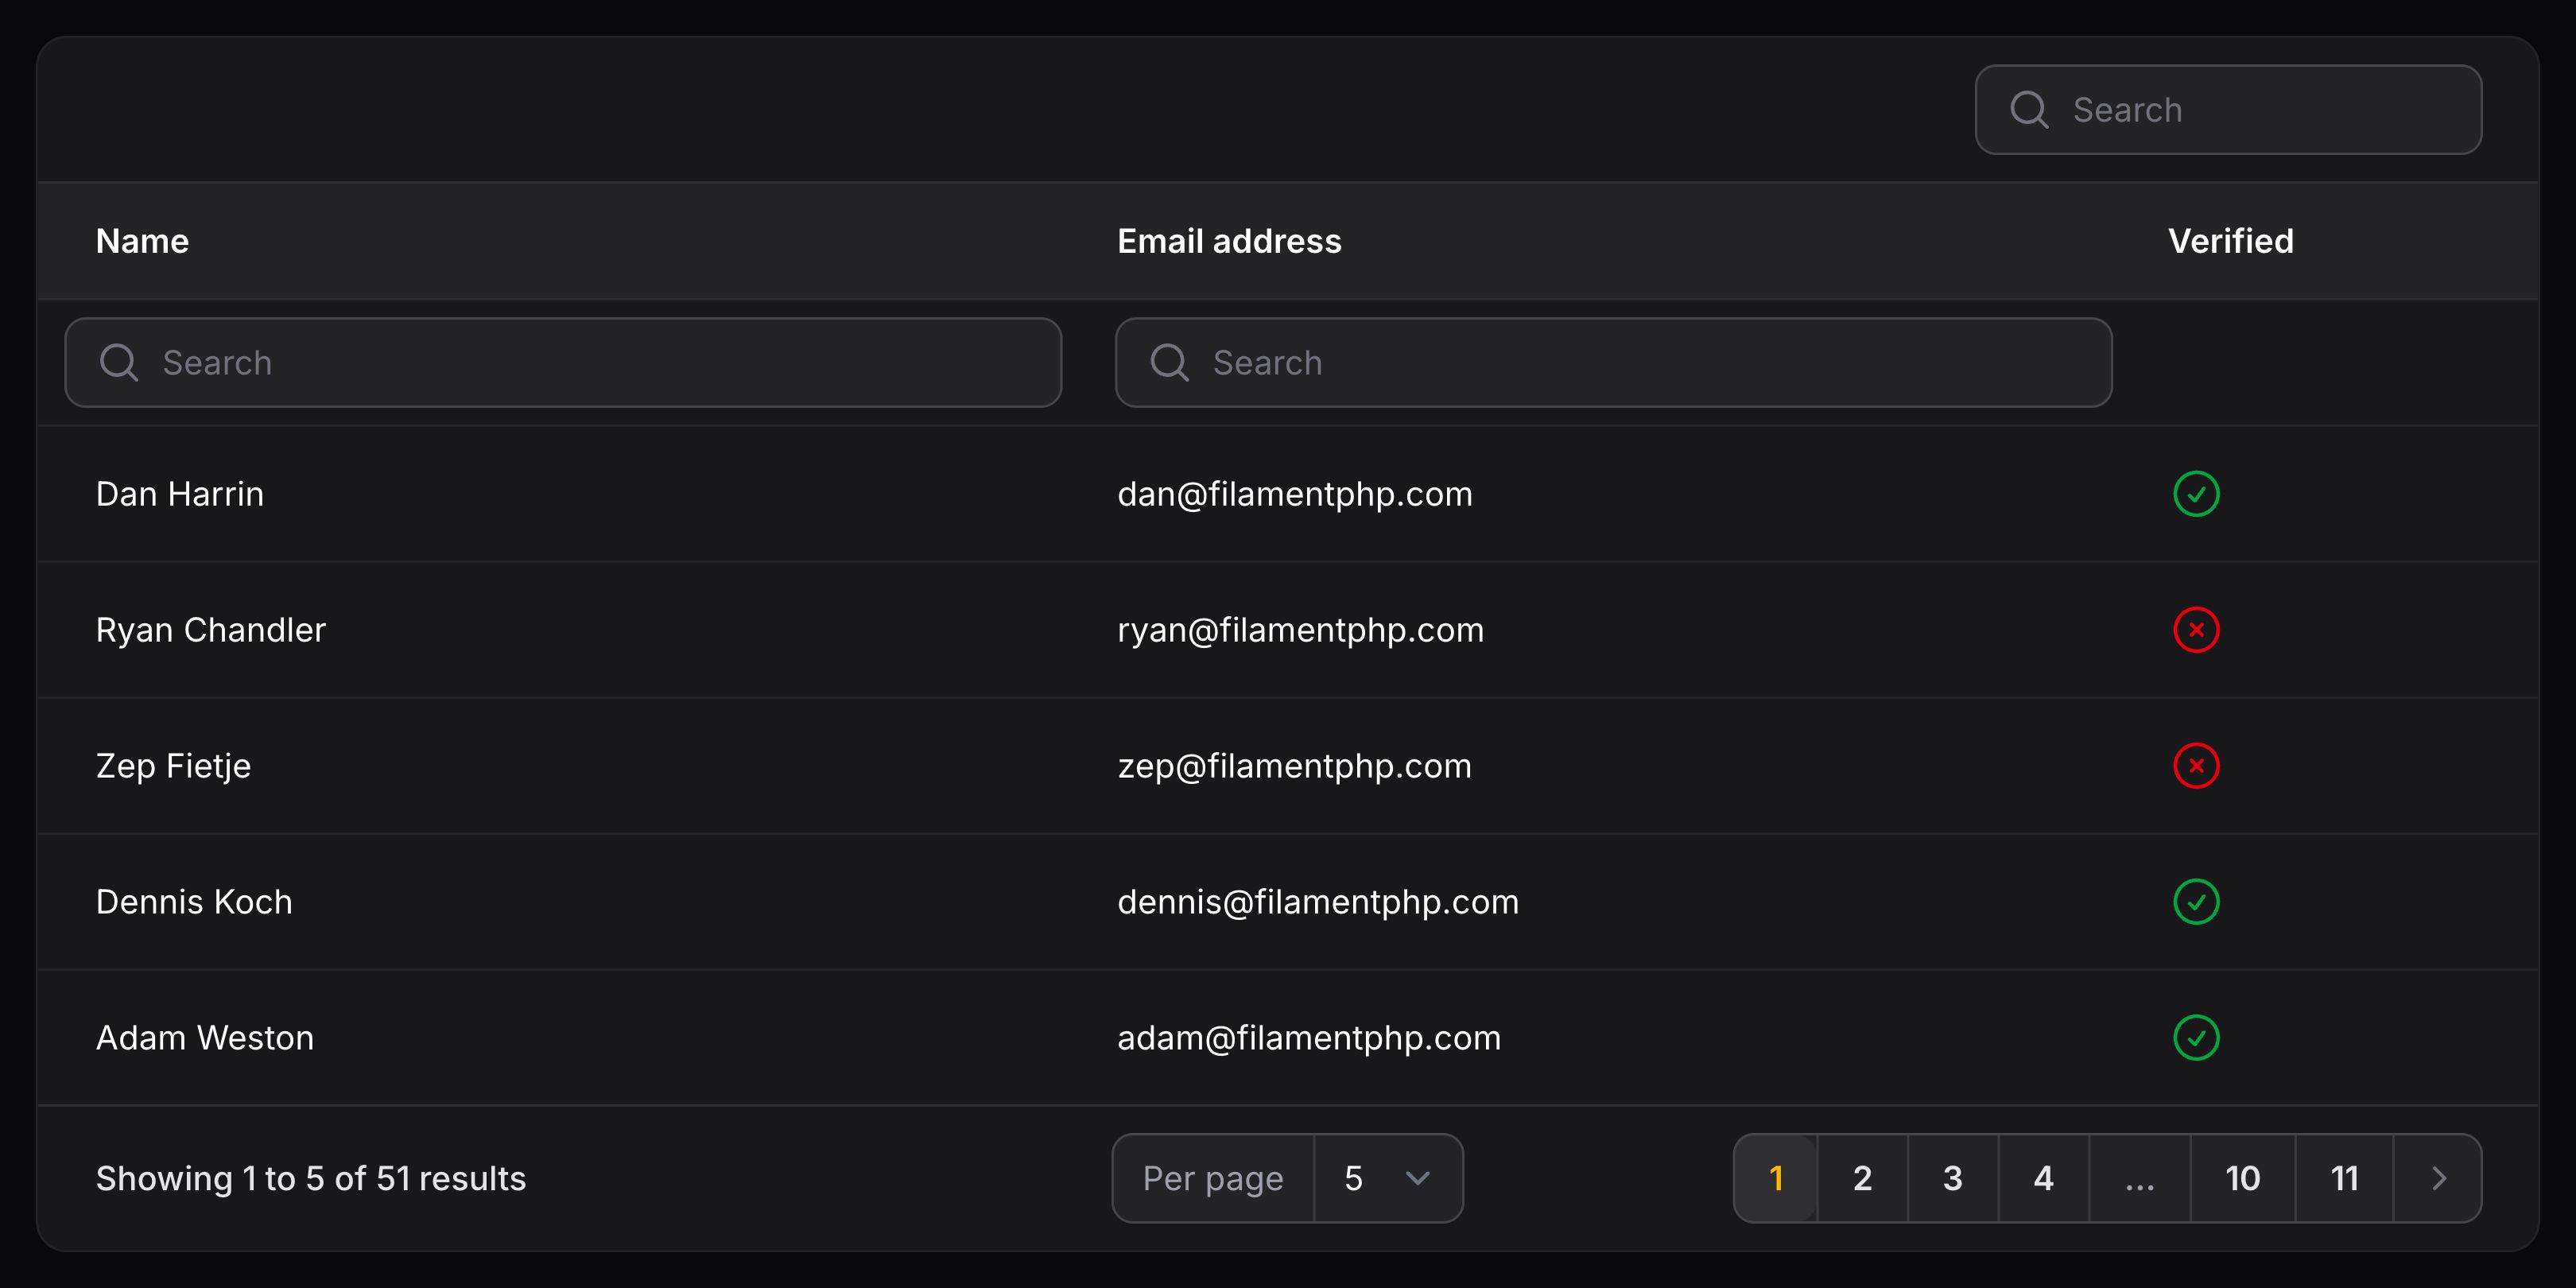Click the magnifier icon in the global search

(2029, 110)
